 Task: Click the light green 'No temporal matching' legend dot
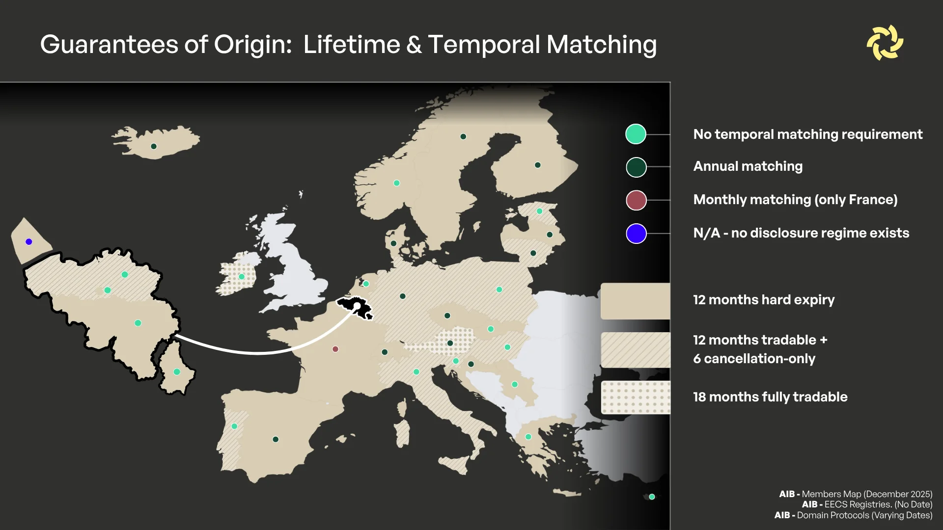[636, 134]
